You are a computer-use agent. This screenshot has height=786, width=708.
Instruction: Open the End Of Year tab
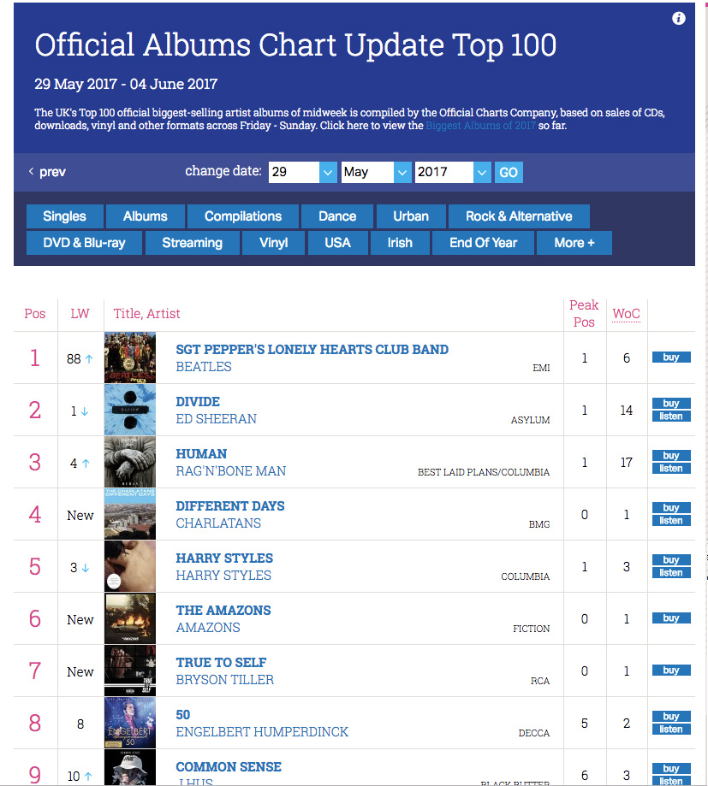483,243
